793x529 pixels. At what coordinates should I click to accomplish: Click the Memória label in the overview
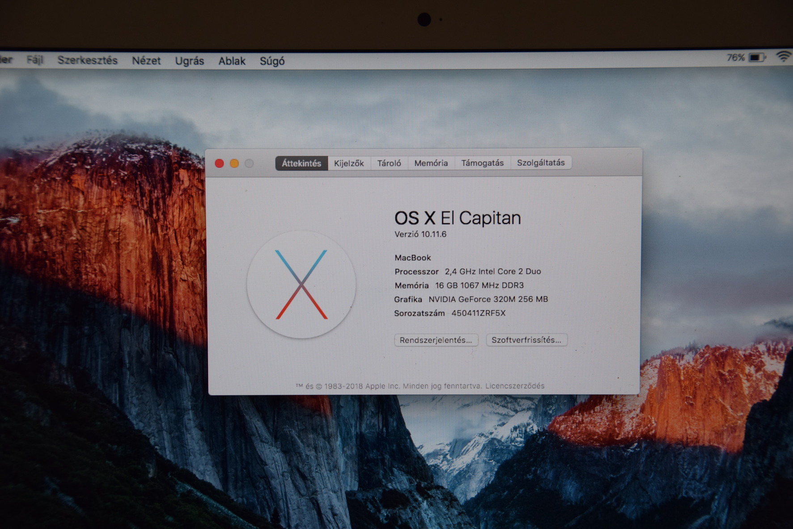(x=411, y=285)
